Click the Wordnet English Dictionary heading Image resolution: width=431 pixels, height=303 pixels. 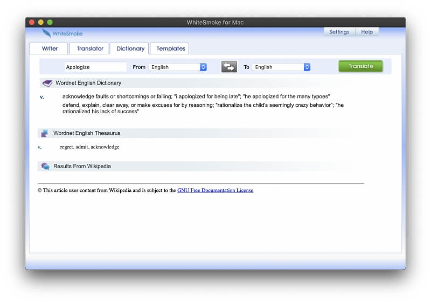[88, 83]
